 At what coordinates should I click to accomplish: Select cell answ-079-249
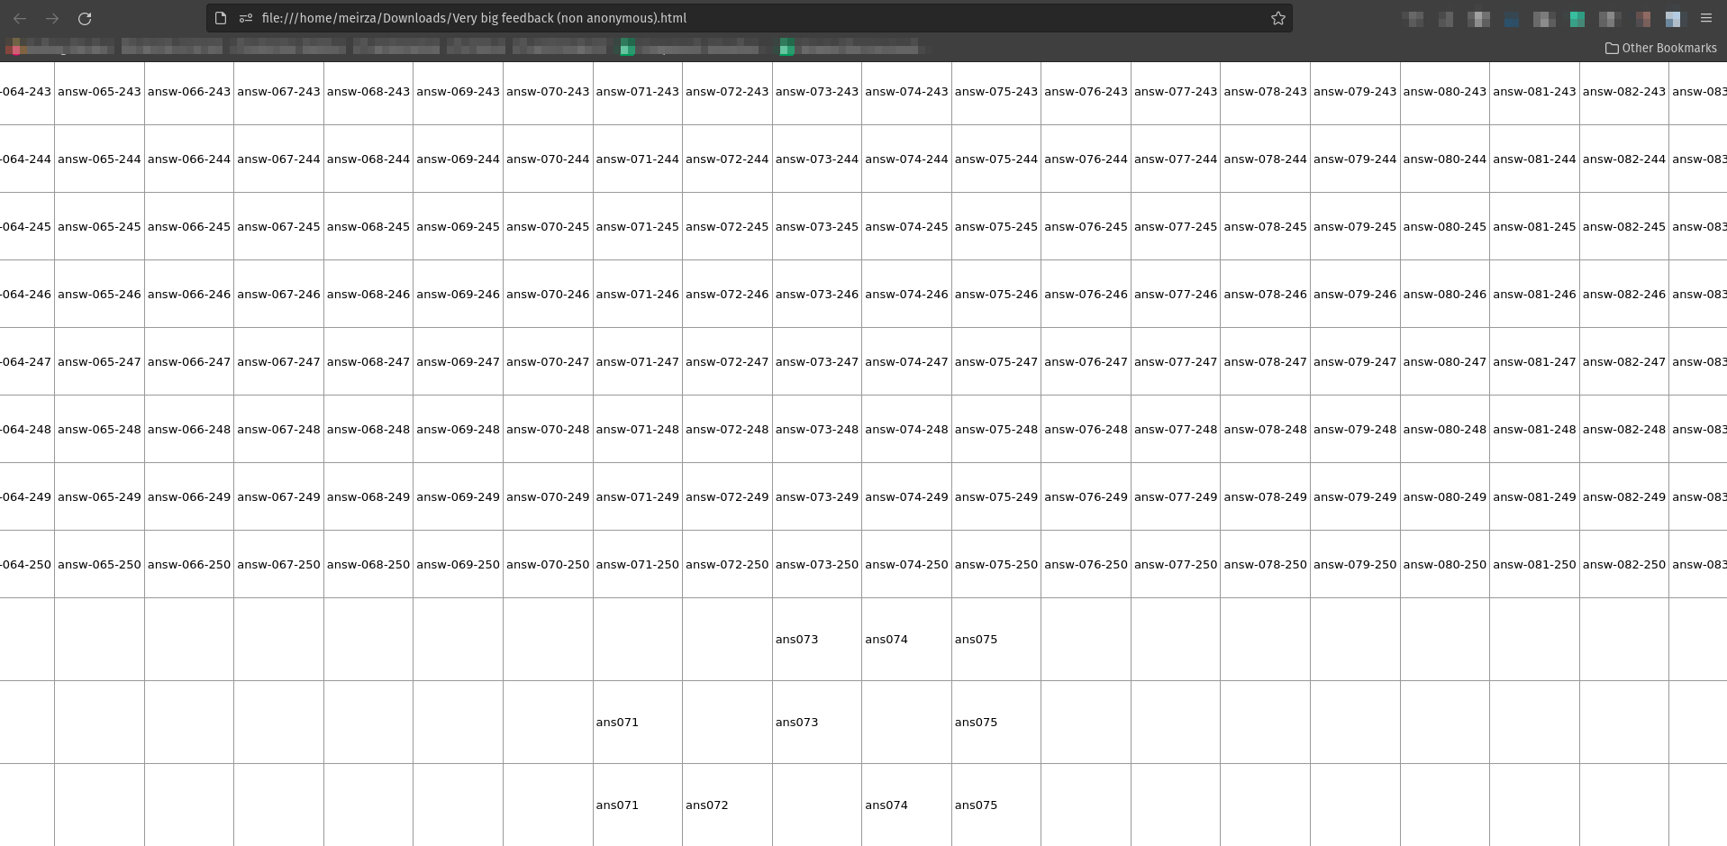[x=1355, y=496]
